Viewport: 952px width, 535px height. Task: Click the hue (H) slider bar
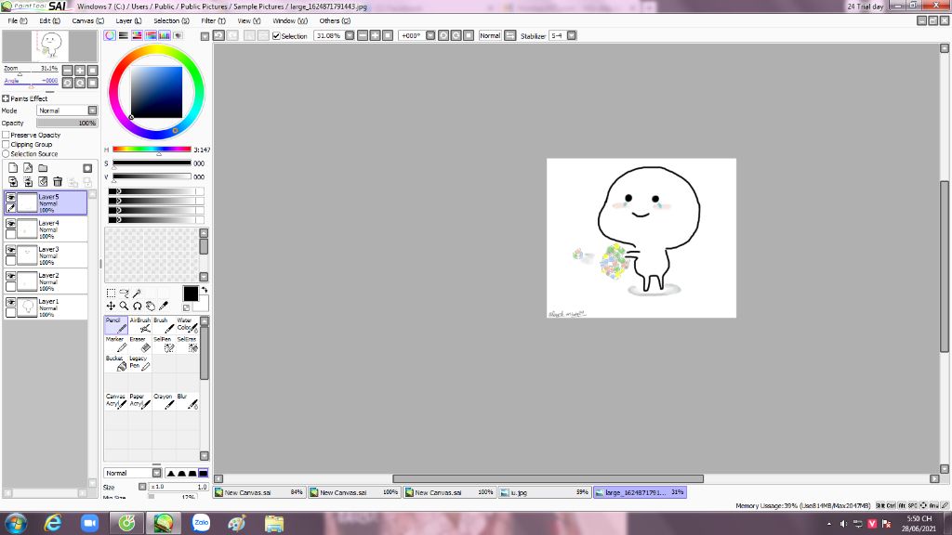tap(152, 150)
